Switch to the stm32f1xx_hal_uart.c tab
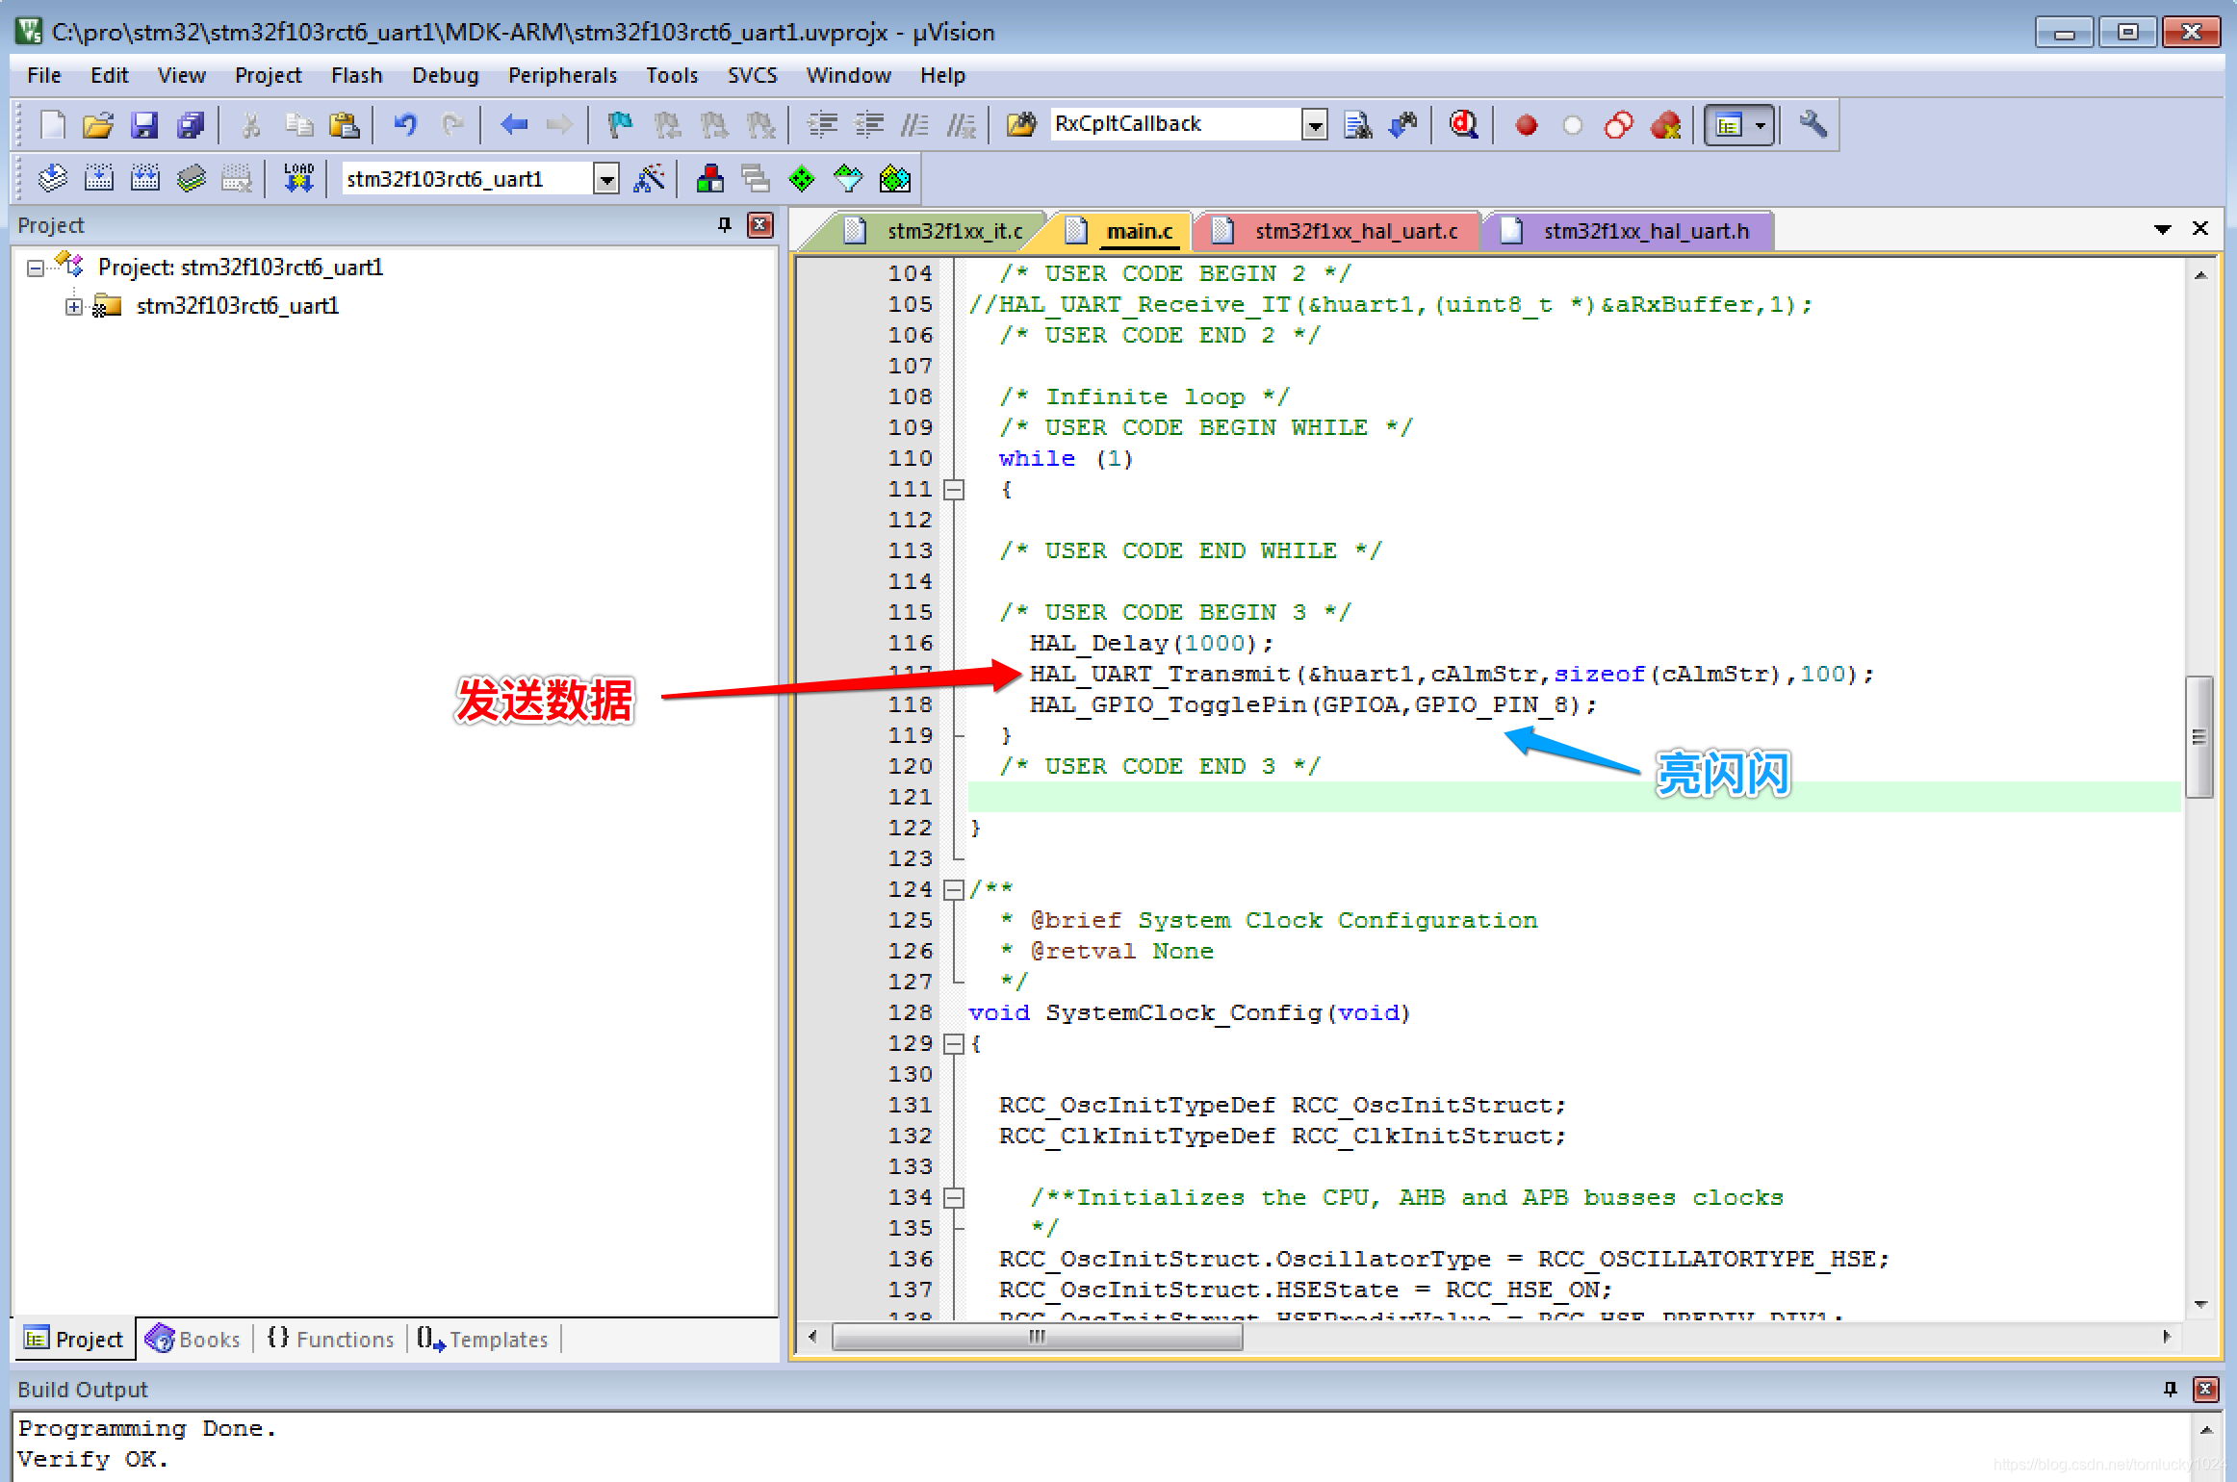This screenshot has height=1482, width=2237. click(x=1355, y=231)
